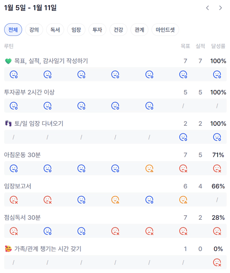
Task: Open the 임장 category tab
Action: [76, 30]
